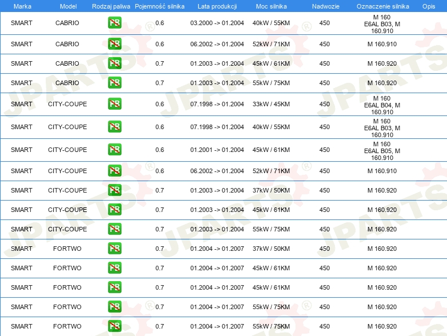Image resolution: width=447 pixels, height=336 pixels.
Task: Click the Oznaczenie silnika column header
Action: (383, 6)
